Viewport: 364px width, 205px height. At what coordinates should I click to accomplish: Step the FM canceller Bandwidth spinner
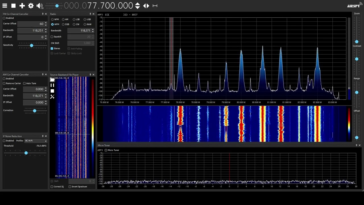[46, 30]
